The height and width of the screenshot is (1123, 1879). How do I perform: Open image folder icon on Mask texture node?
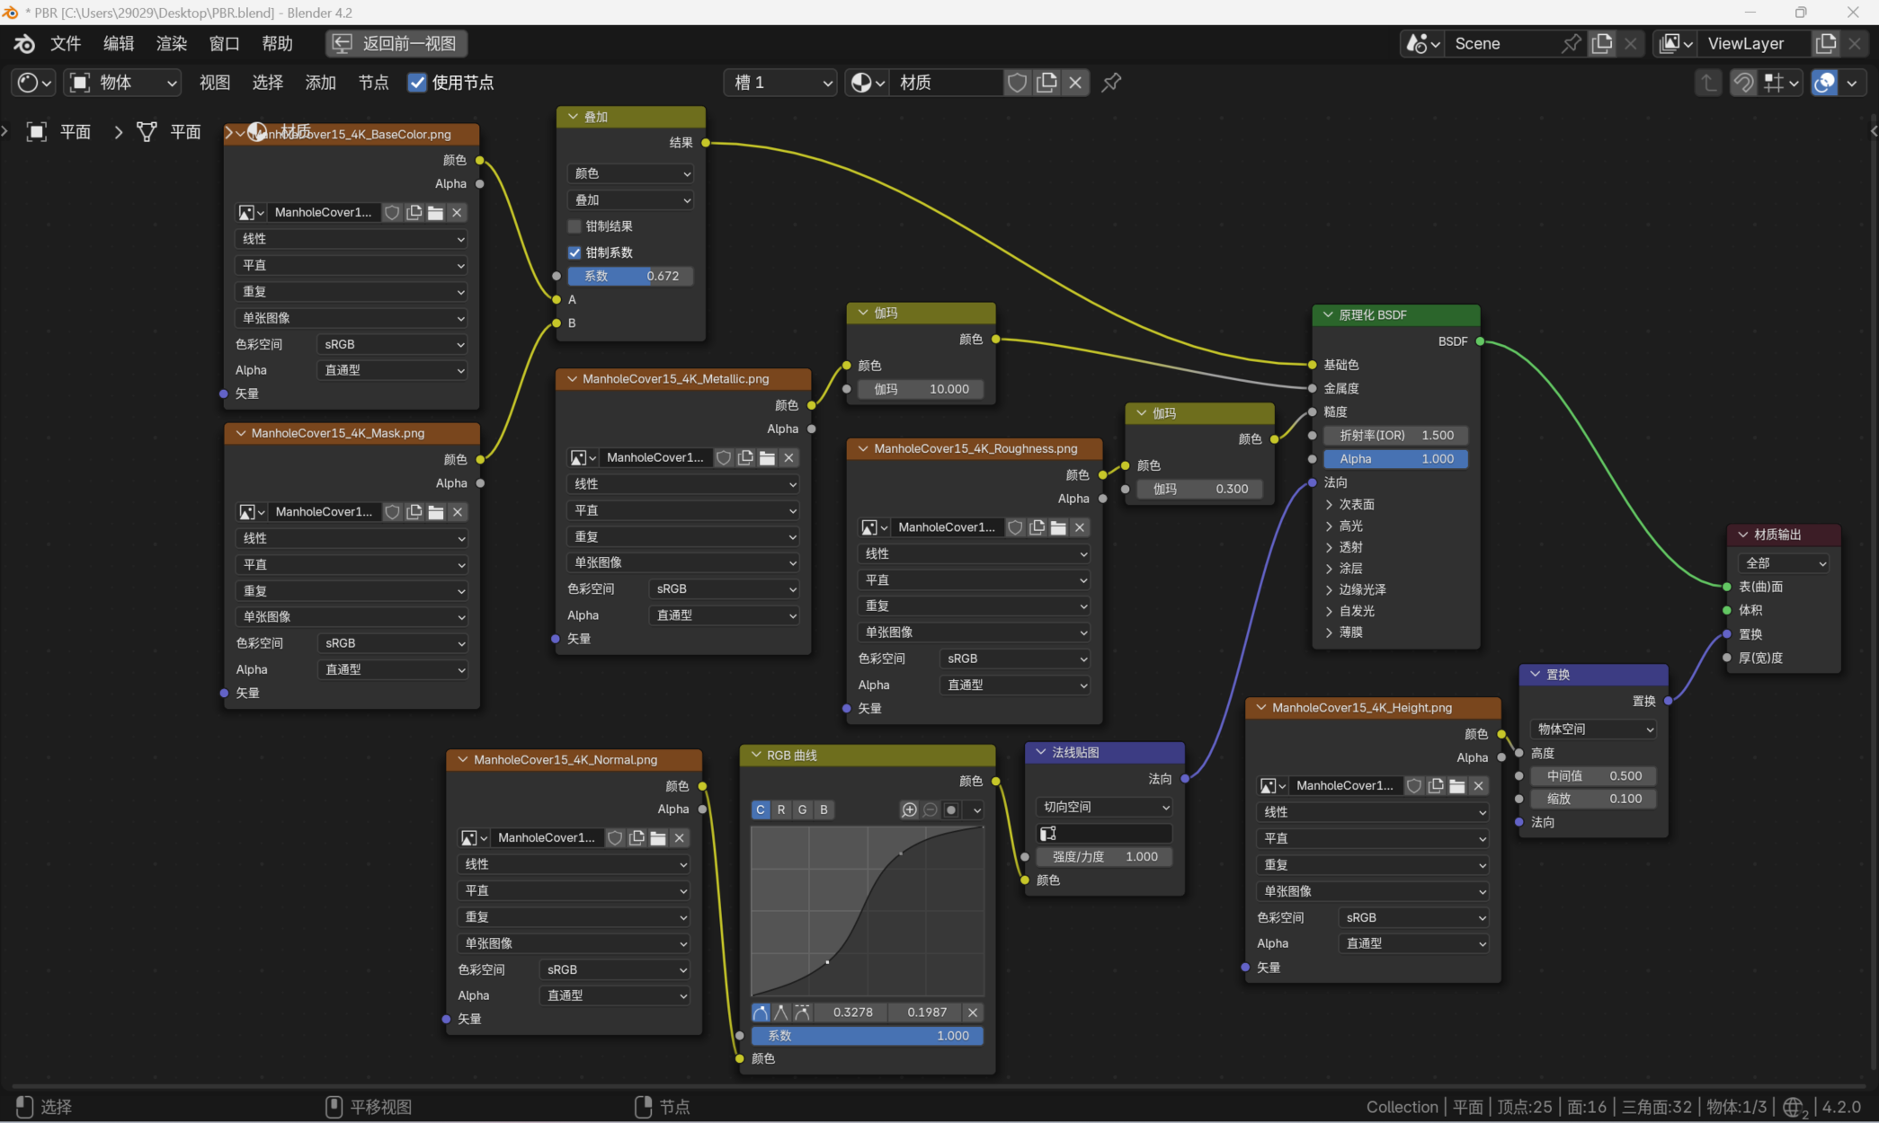tap(436, 512)
